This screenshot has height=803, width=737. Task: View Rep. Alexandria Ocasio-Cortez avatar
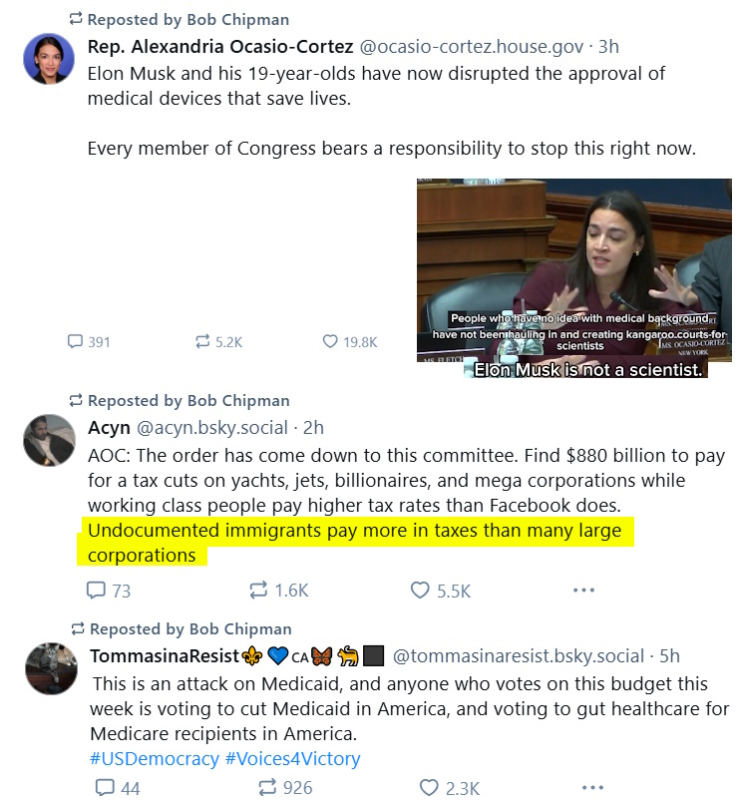[x=49, y=59]
